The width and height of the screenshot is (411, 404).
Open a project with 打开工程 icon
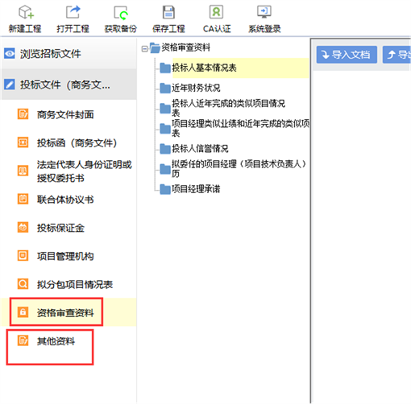[x=73, y=12]
